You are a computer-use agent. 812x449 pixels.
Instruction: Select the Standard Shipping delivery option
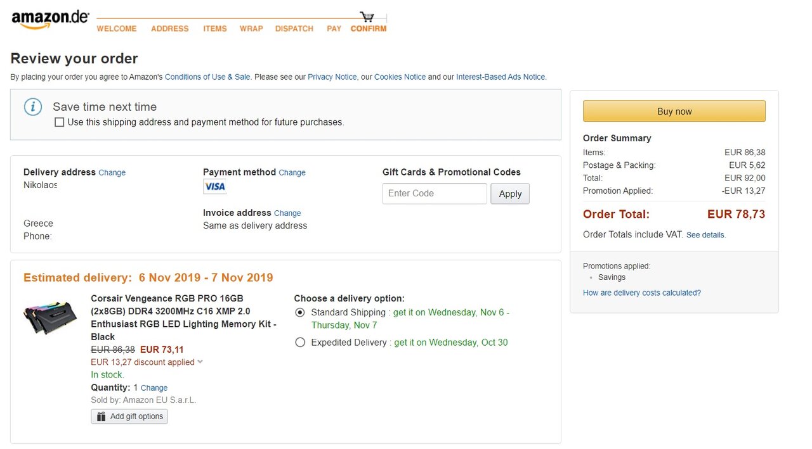pos(300,312)
